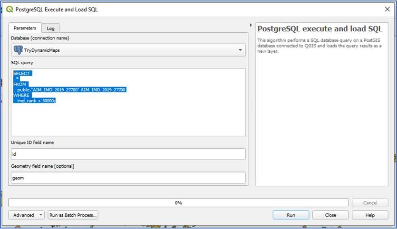Click the Close button
Image resolution: width=397 pixels, height=229 pixels.
[330, 215]
